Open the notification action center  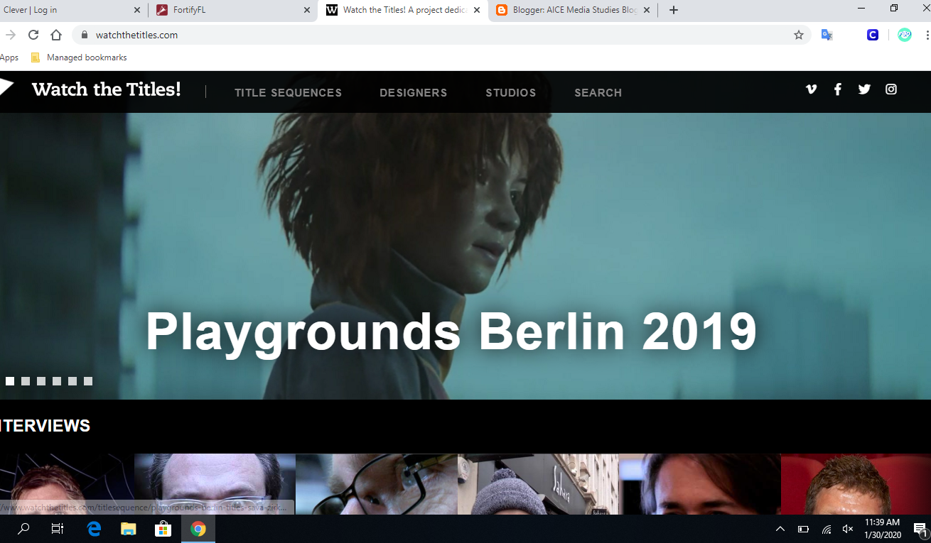[920, 529]
